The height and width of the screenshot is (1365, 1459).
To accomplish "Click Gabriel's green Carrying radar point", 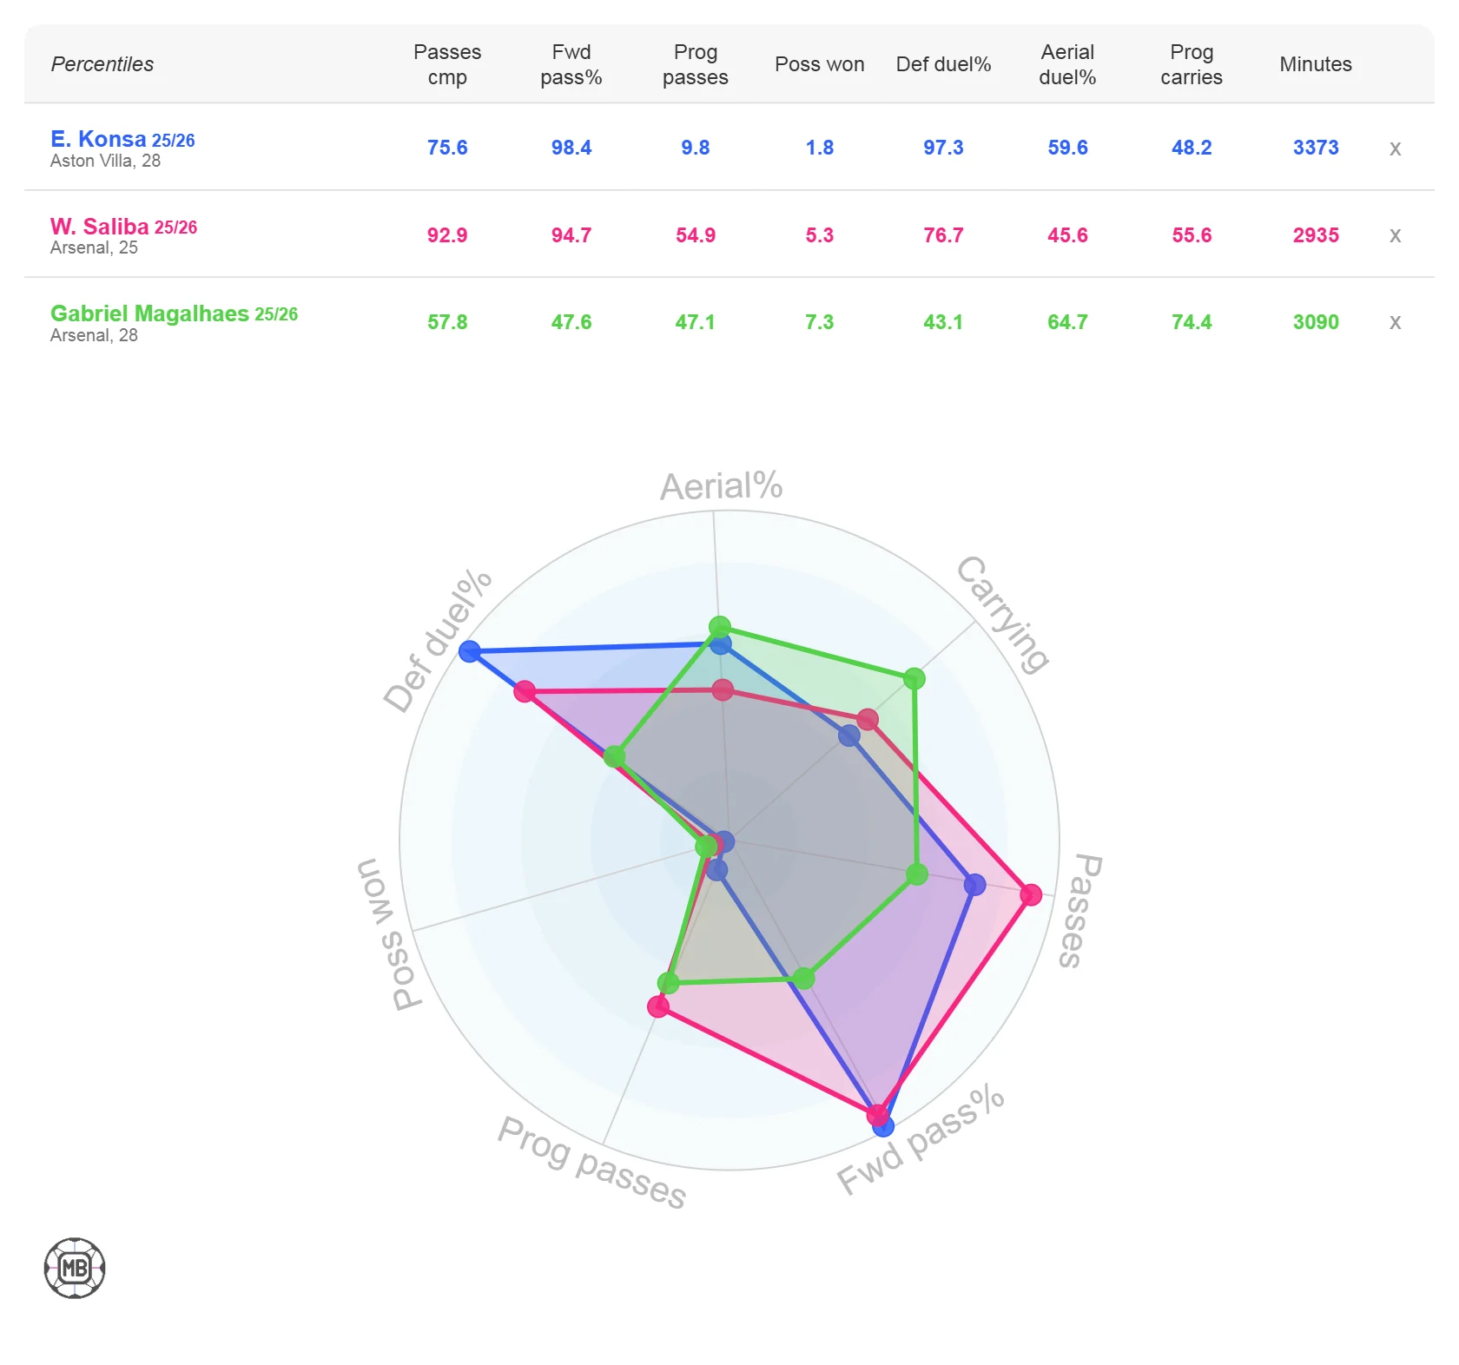I will point(914,678).
